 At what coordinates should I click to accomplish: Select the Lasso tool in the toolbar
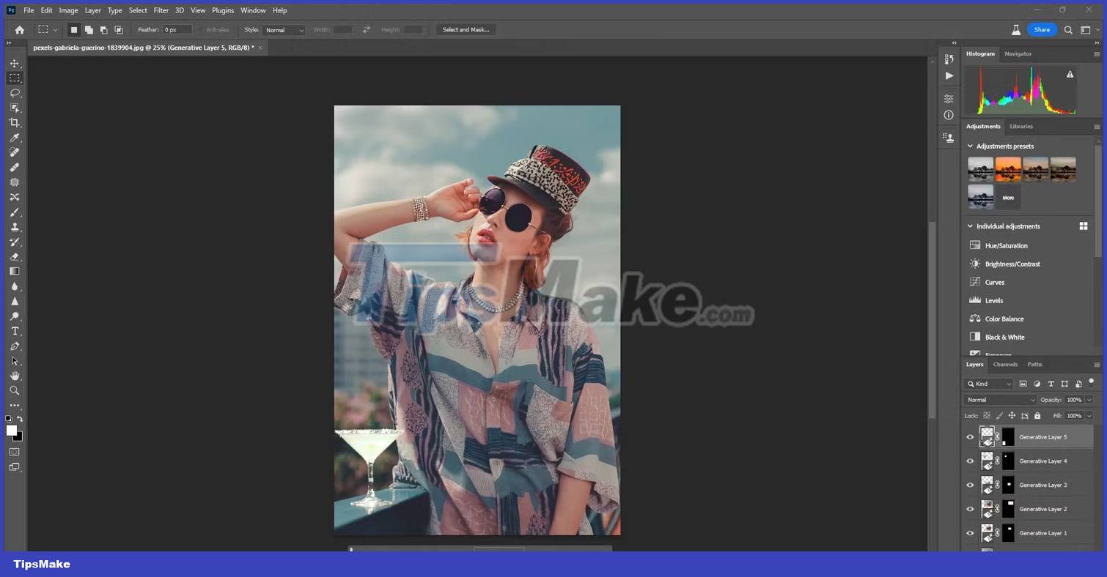point(15,93)
